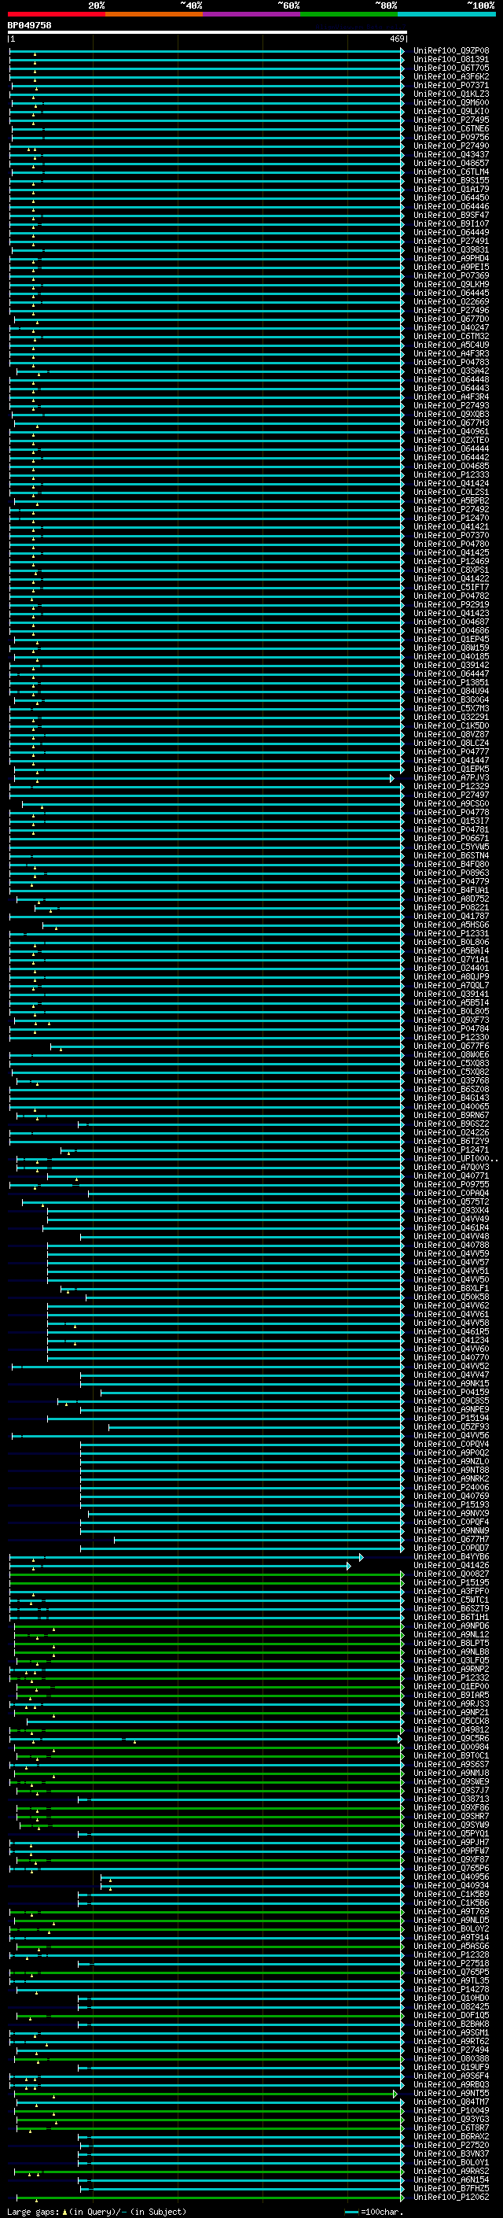Select the UniRef100_P09756 label
The image size is (503, 2218).
tap(451, 137)
